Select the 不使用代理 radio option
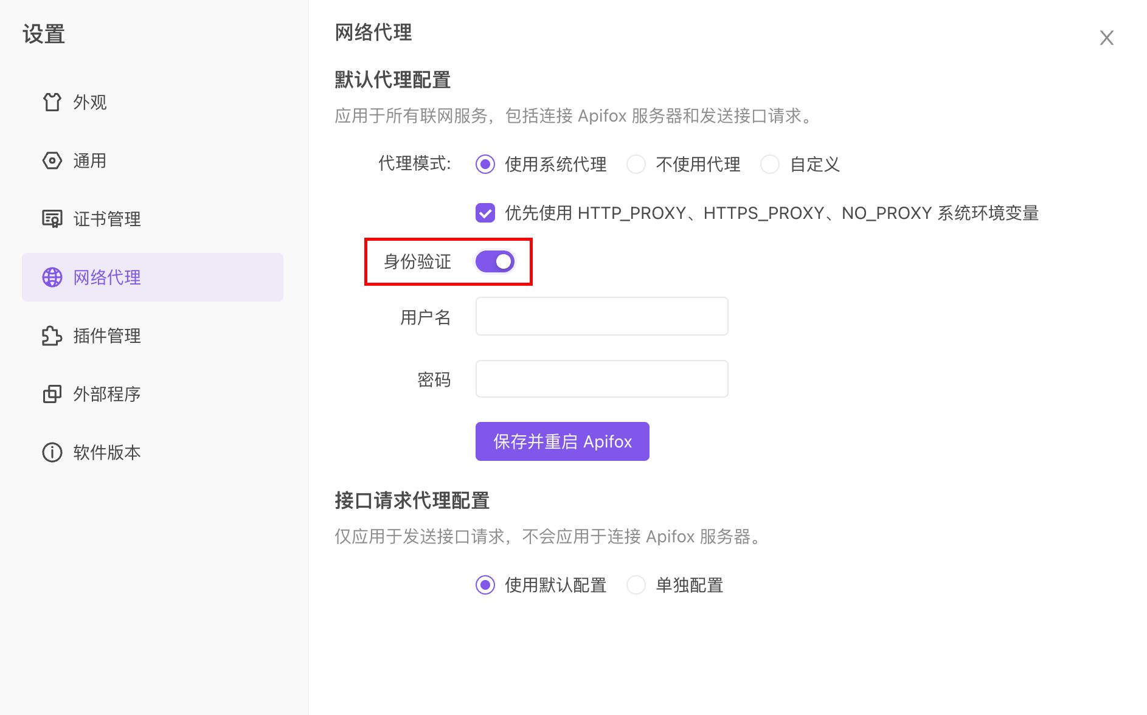Screen dimensions: 1147x715 [x=636, y=164]
